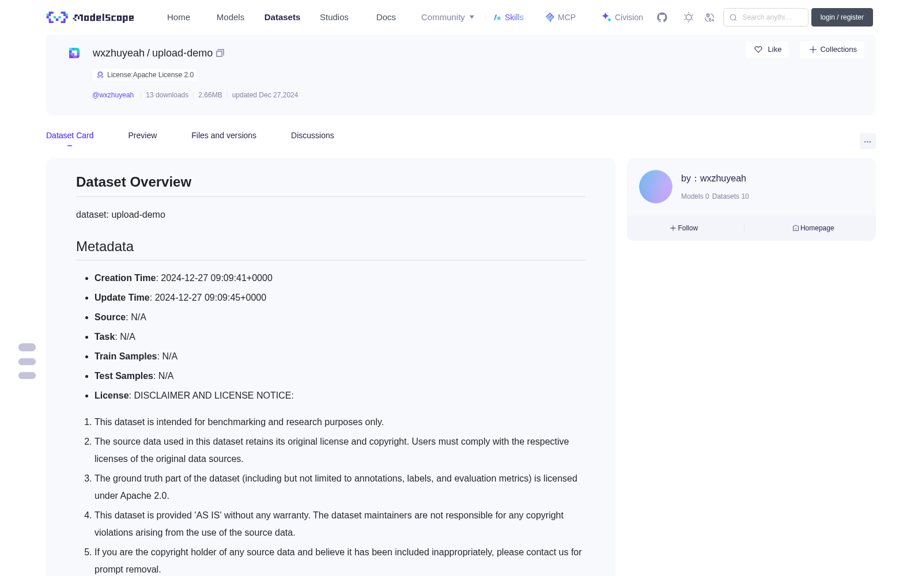Open the GitHub icon link
This screenshot has height=576, width=922.
pyautogui.click(x=662, y=17)
